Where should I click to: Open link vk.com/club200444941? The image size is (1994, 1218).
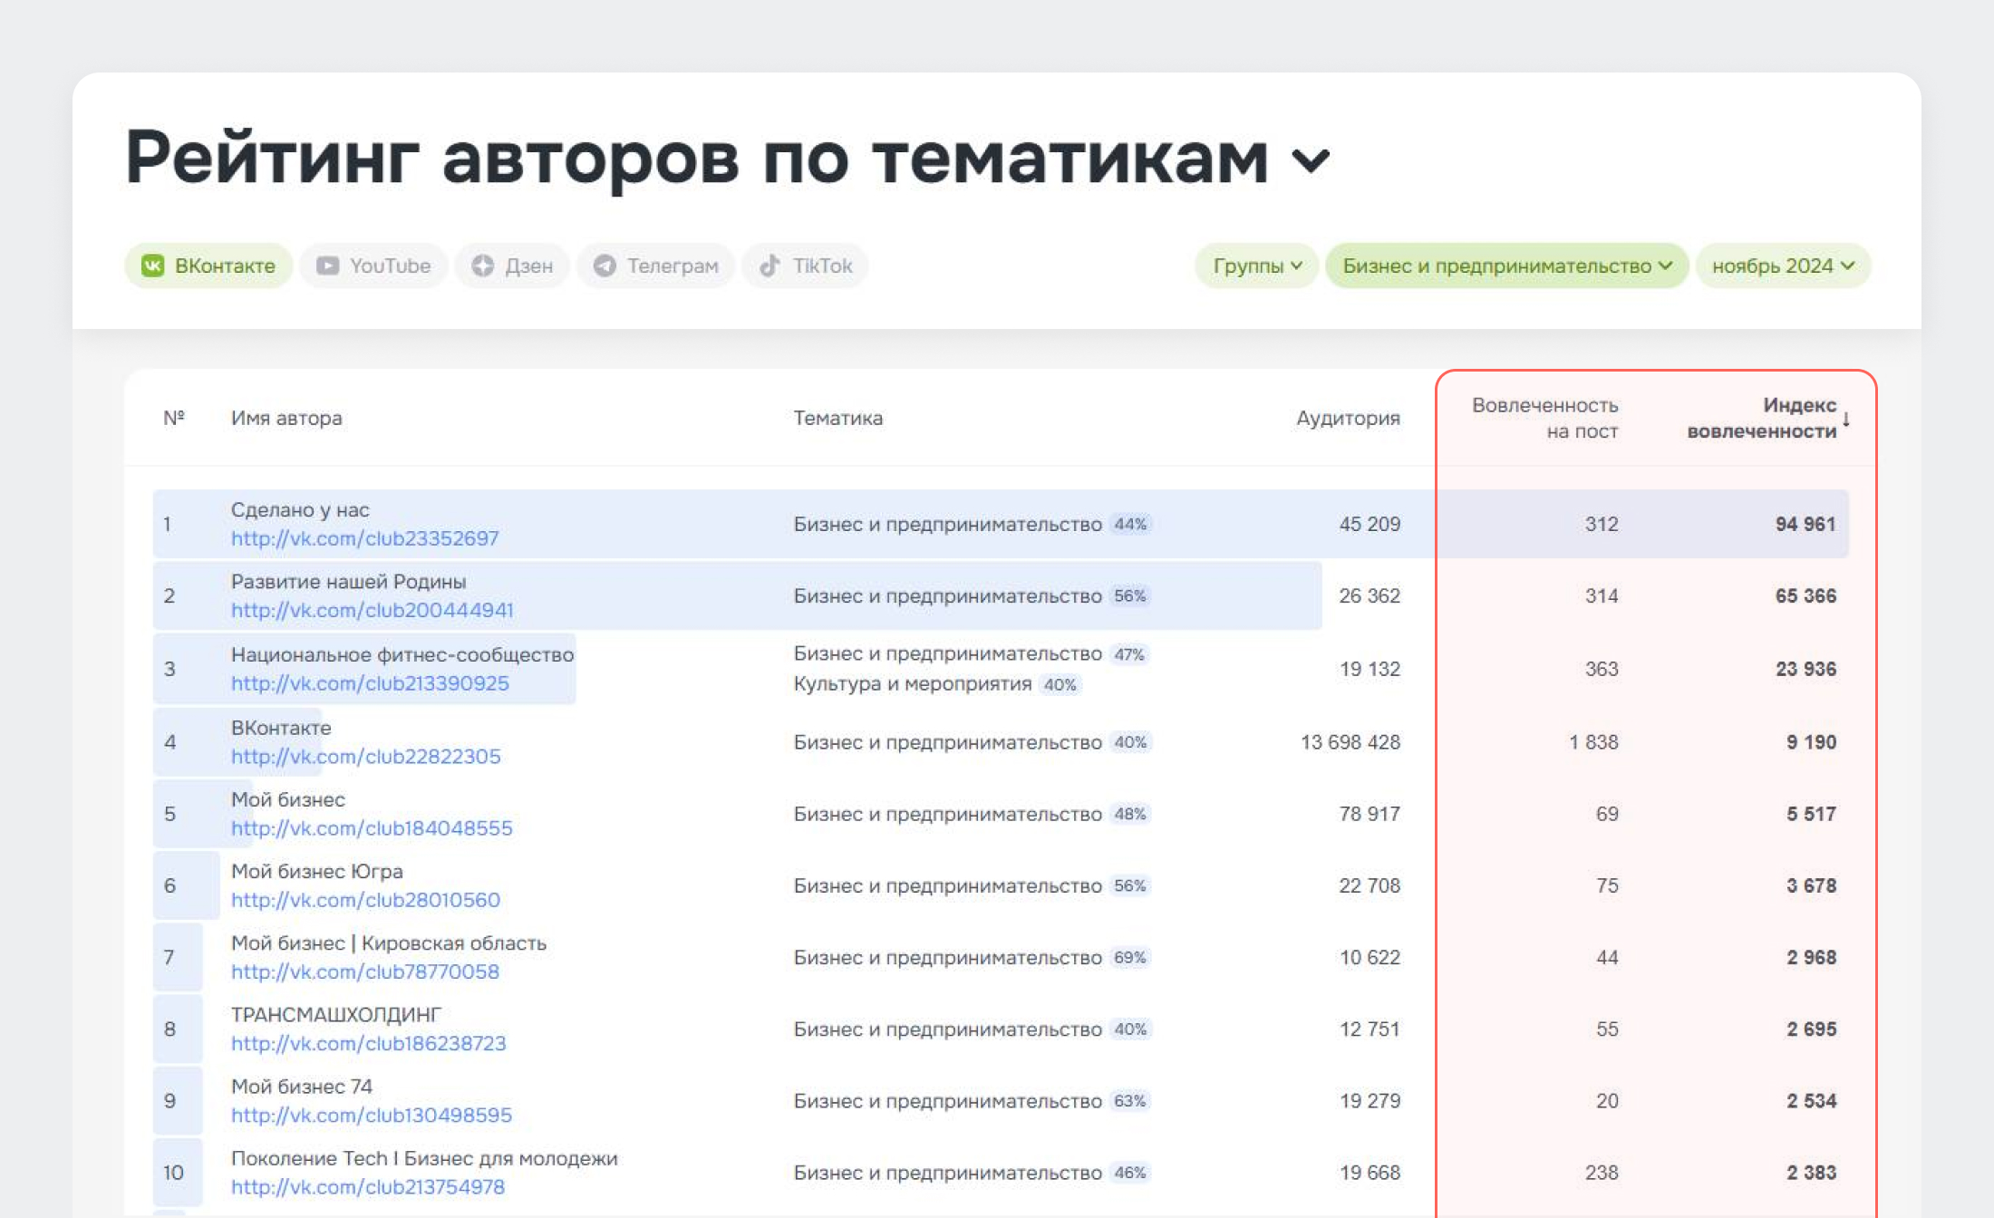[373, 610]
